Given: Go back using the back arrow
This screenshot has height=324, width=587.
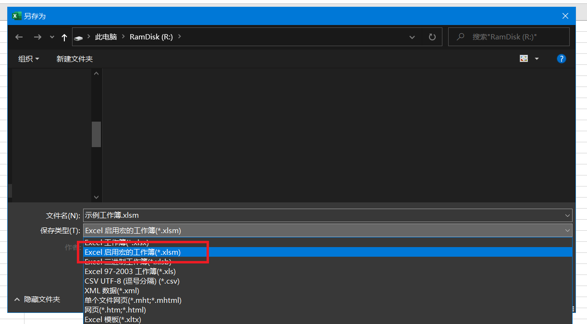Looking at the screenshot, I should [x=19, y=37].
